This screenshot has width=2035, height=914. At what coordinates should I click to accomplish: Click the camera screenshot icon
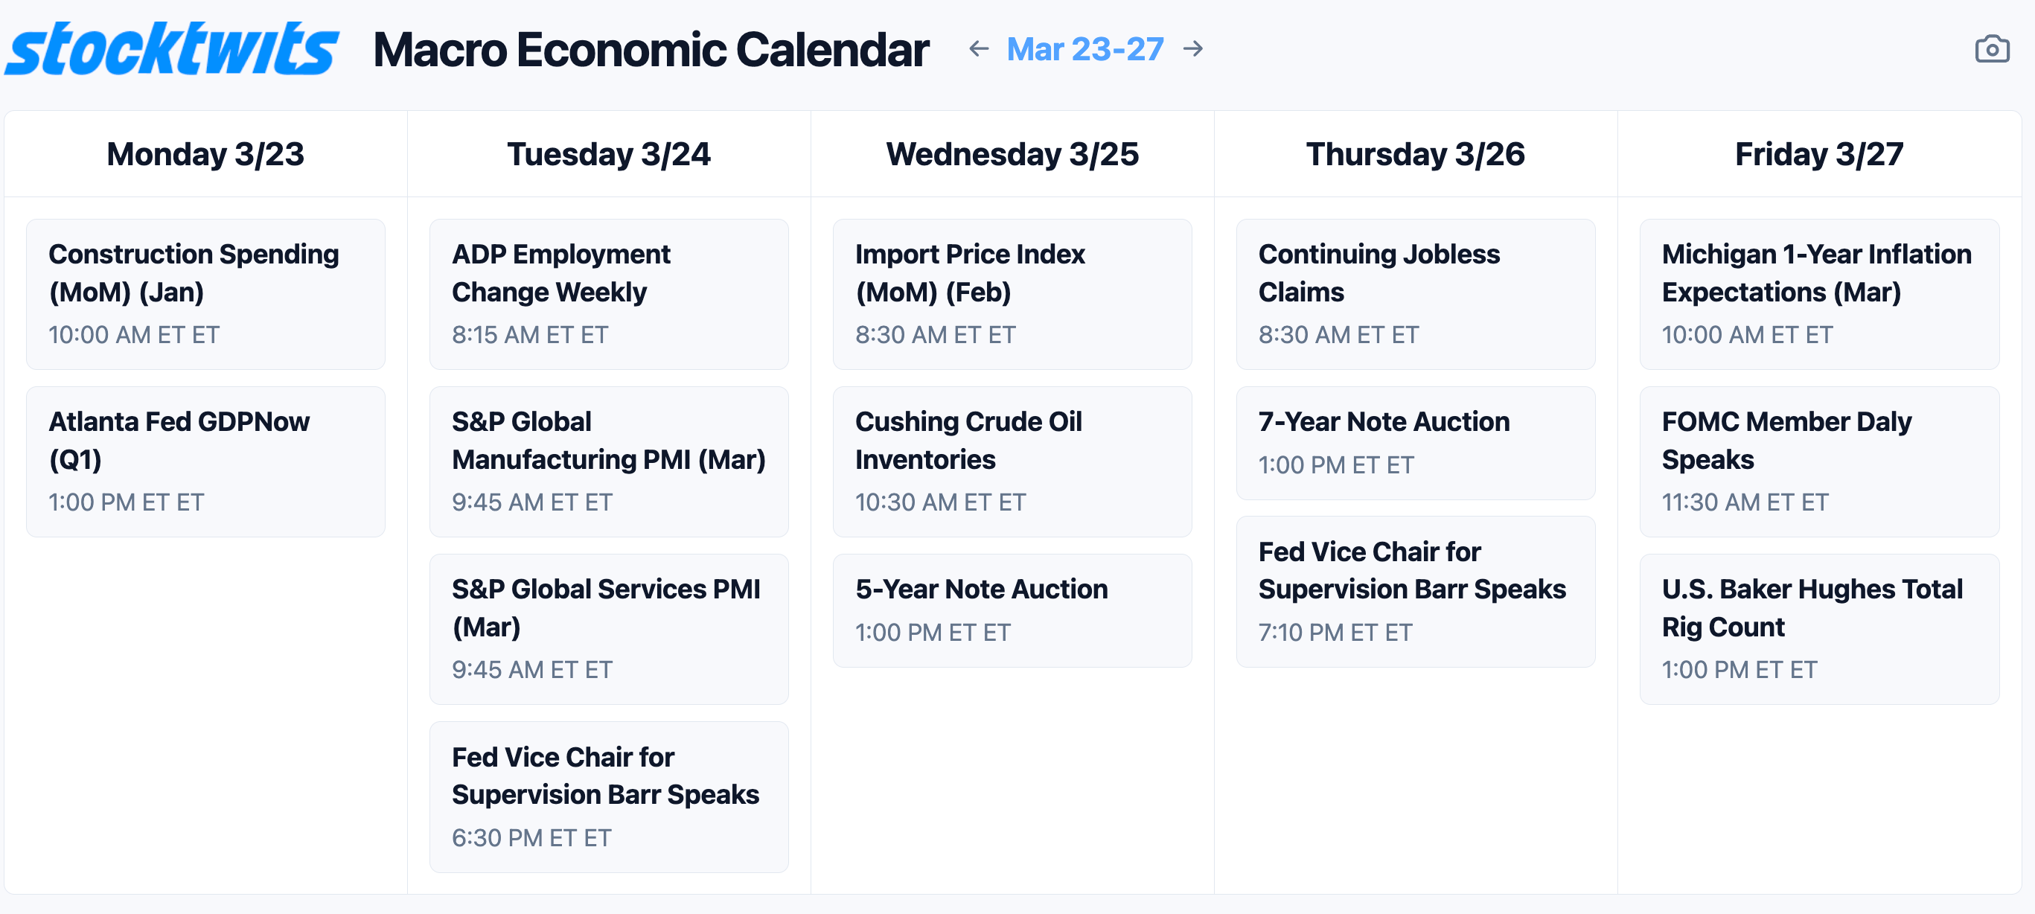tap(1992, 49)
